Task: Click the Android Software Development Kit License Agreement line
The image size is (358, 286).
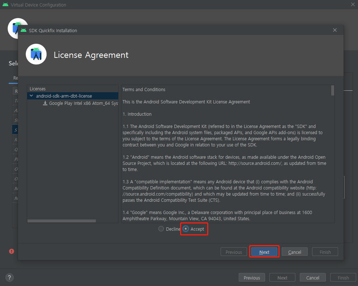Action: pos(186,102)
